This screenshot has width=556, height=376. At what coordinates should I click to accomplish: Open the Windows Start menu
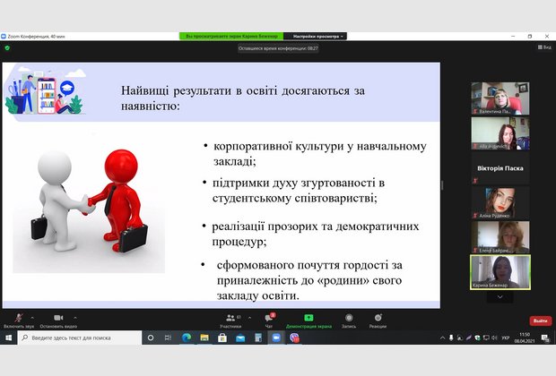click(8, 338)
